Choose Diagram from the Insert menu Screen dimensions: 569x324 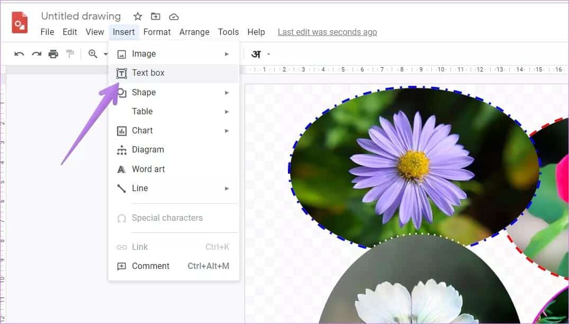click(174, 150)
